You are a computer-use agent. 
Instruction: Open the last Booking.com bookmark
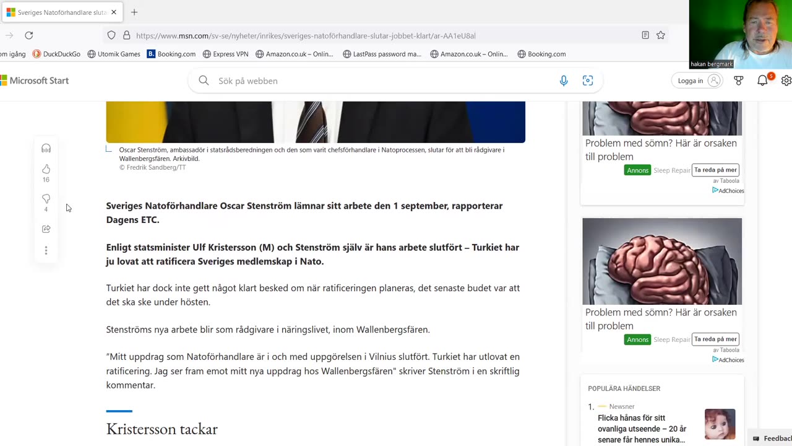point(541,54)
